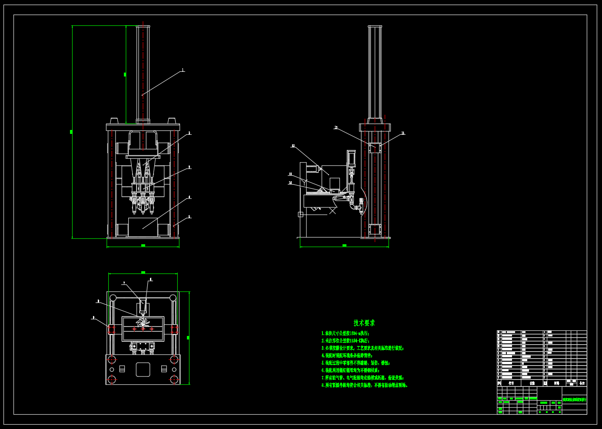This screenshot has height=429, width=602.
Task: Click the 名称 column header in parts list
Action: point(532,383)
